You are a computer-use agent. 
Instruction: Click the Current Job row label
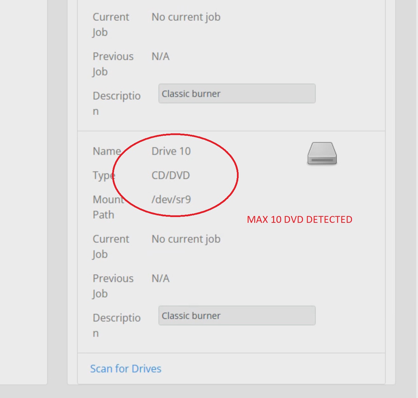point(111,246)
